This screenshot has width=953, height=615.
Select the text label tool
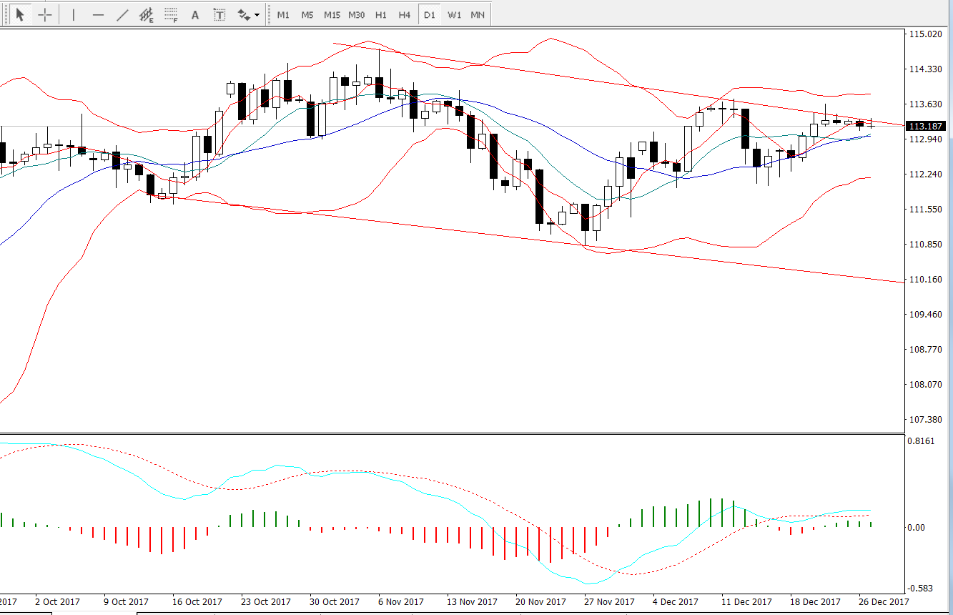click(219, 14)
